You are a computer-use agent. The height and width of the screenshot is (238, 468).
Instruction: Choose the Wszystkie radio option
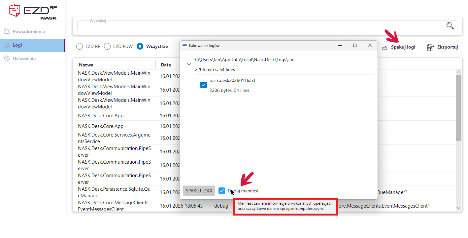[x=140, y=47]
